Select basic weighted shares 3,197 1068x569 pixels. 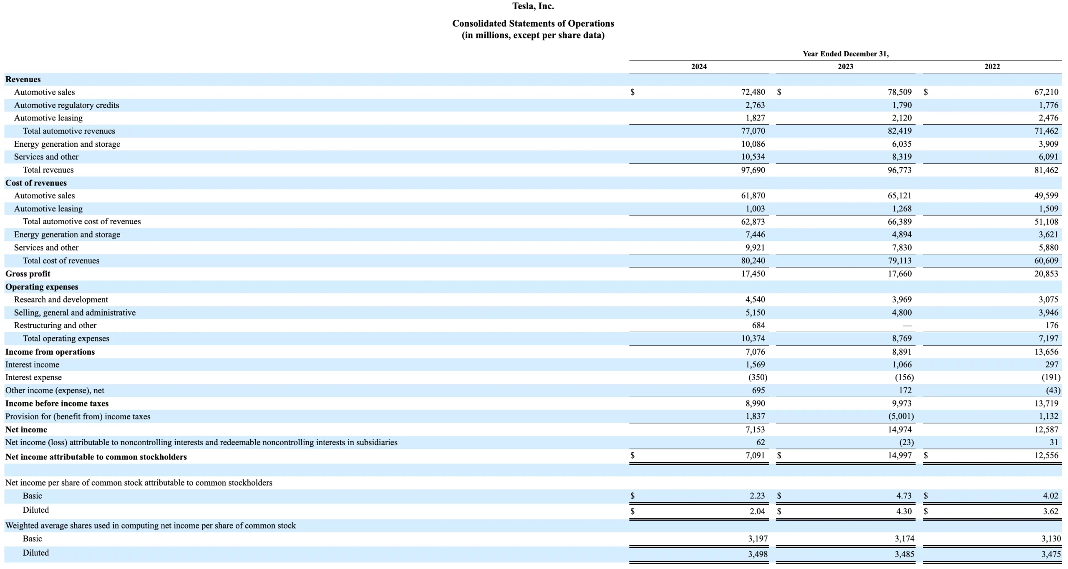(758, 539)
